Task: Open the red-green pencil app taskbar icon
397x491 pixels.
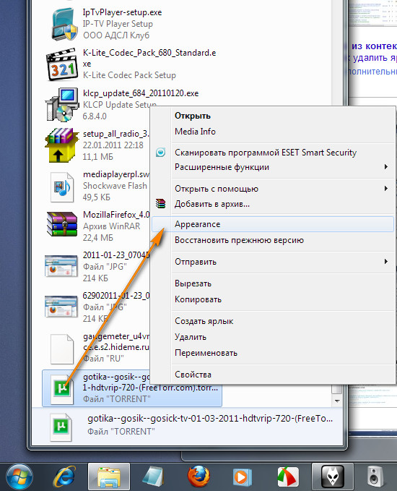Action: point(288,477)
